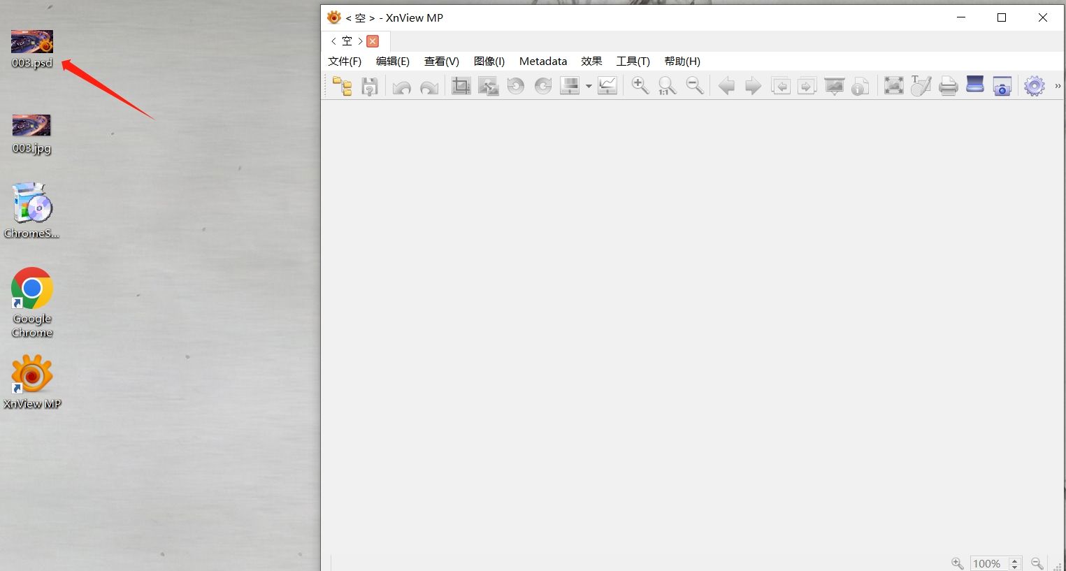The height and width of the screenshot is (571, 1066).
Task: Open the 工具(T) menu
Action: [633, 62]
